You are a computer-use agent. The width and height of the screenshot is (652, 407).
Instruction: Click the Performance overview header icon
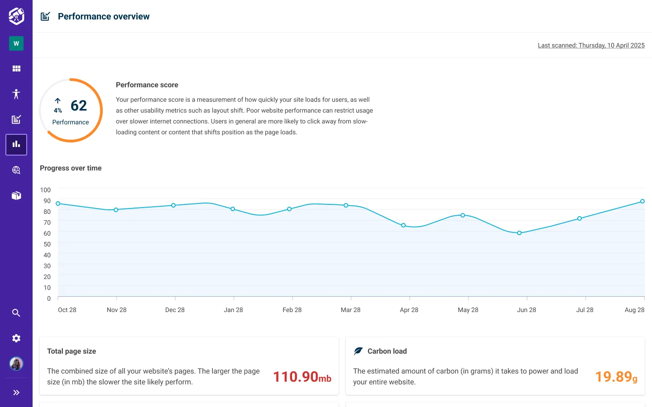pyautogui.click(x=45, y=16)
